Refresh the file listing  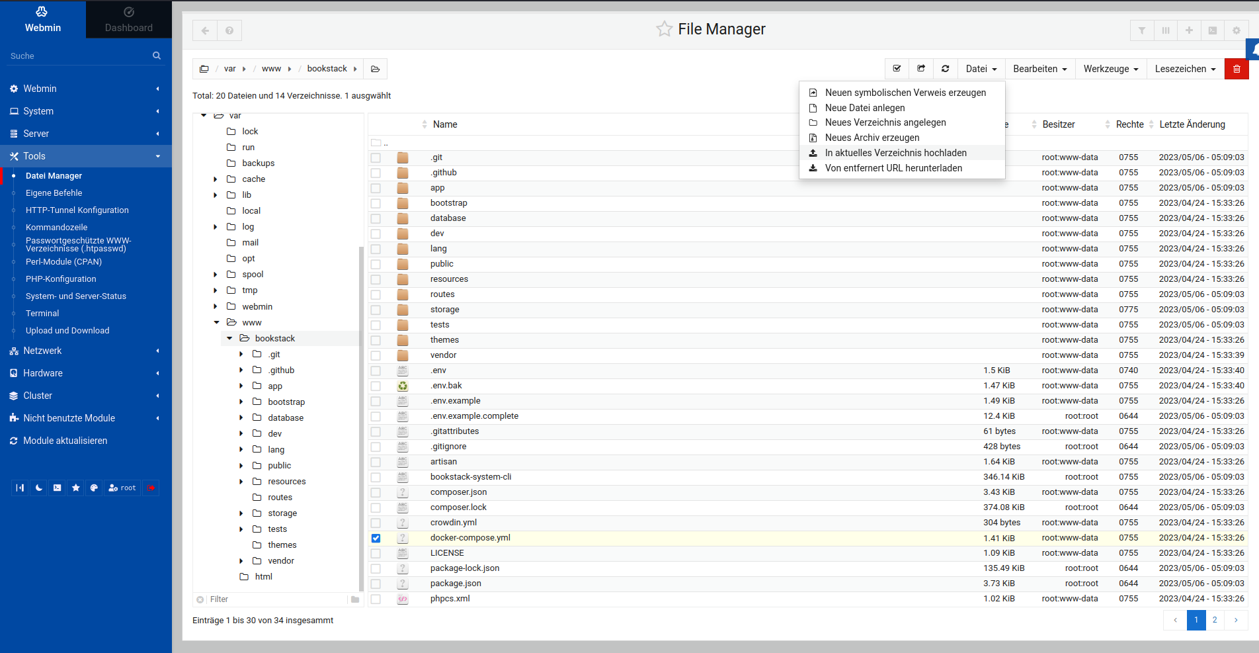(946, 69)
